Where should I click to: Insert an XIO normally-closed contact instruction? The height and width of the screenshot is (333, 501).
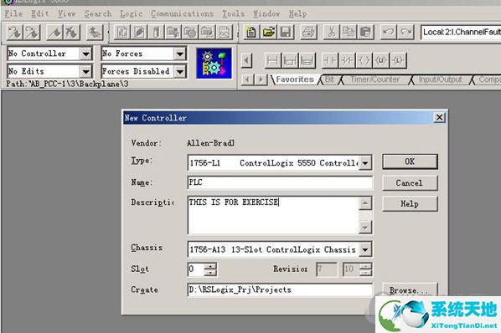point(347,60)
